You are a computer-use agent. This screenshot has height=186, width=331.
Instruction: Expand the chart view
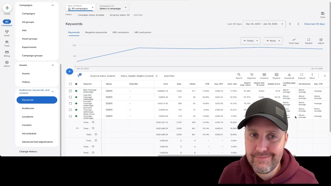[x=309, y=41]
